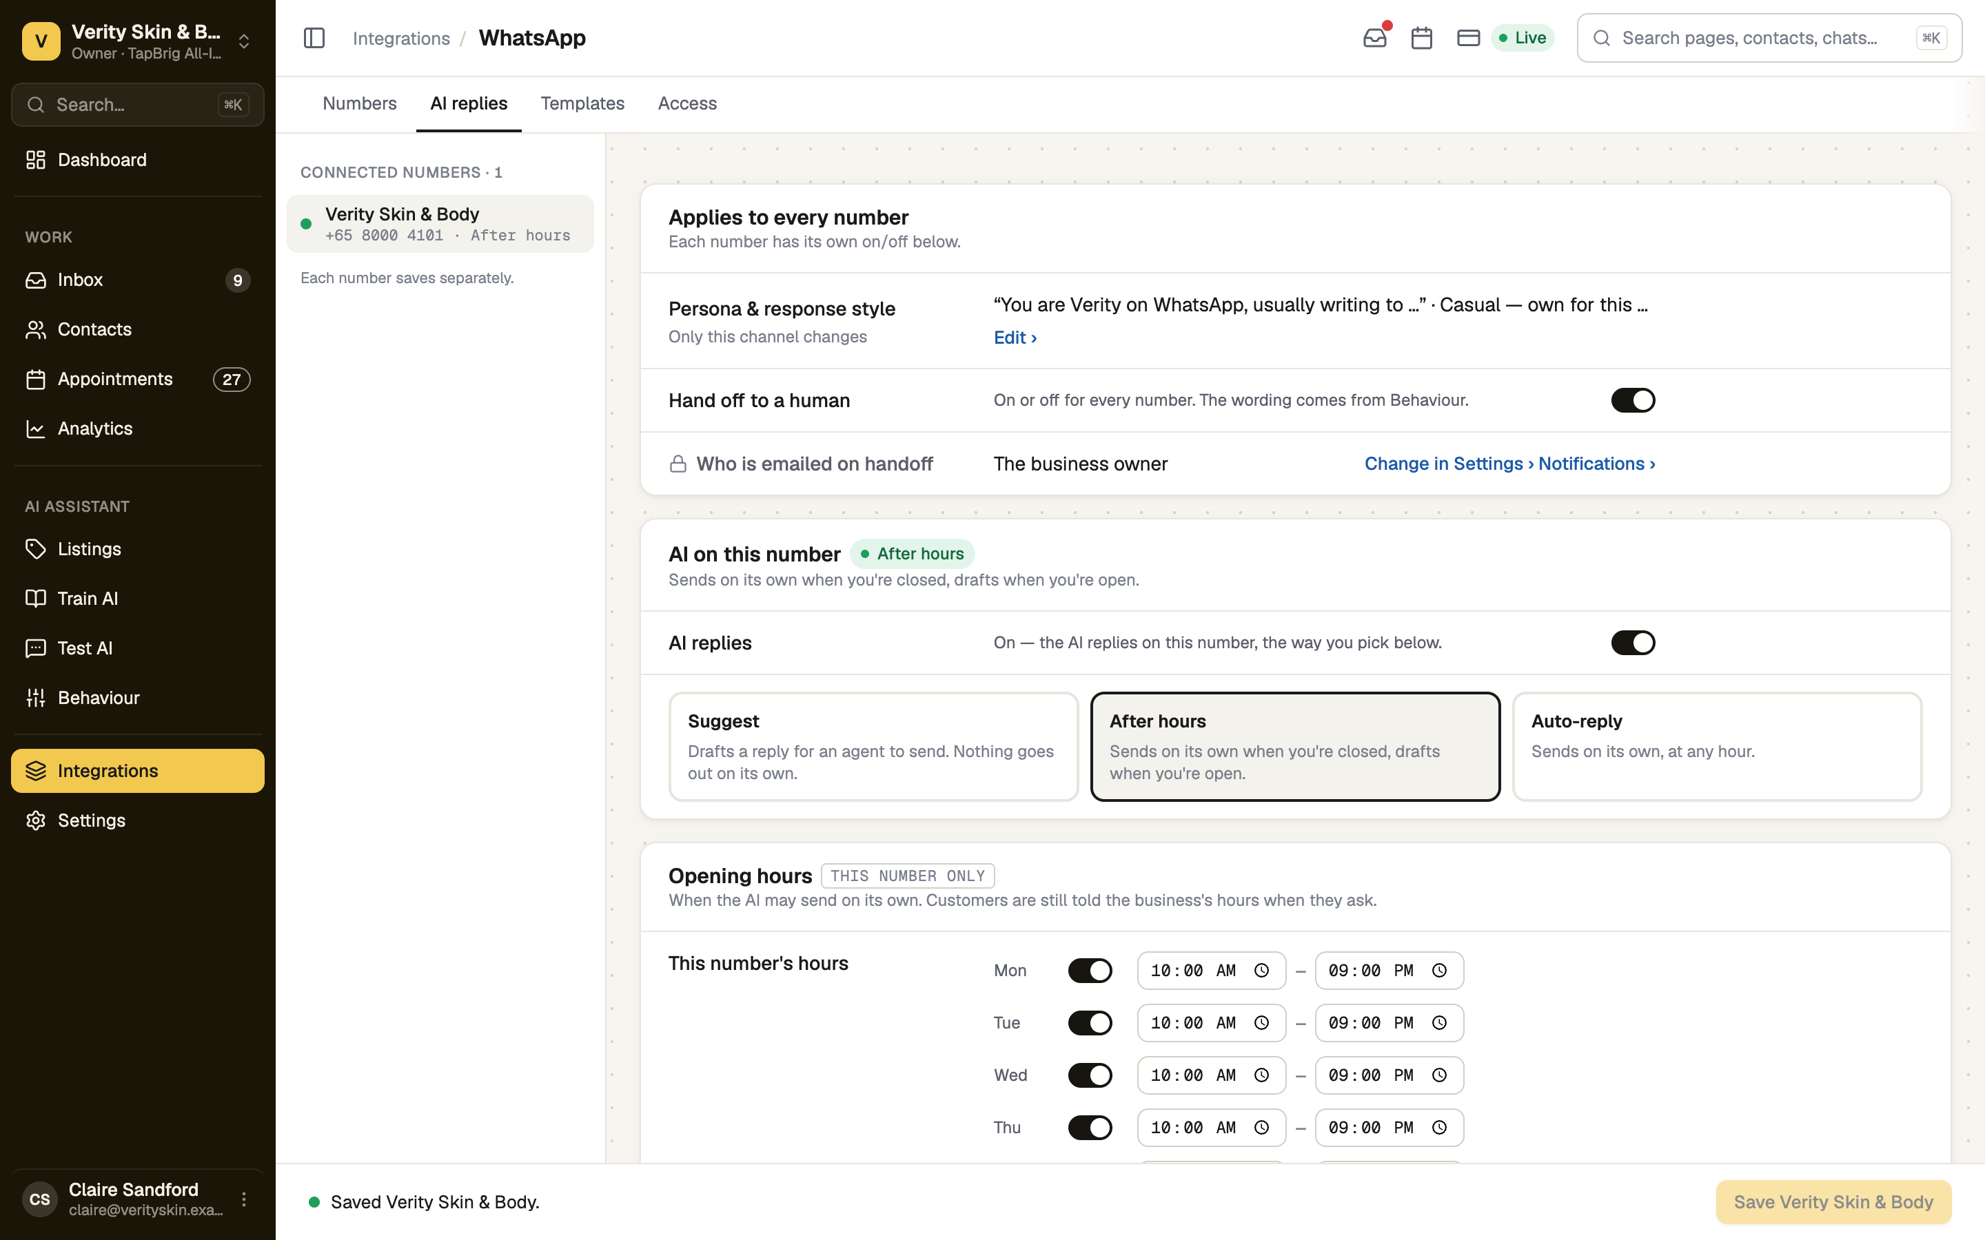The image size is (1985, 1240).
Task: Open Change in Settings Notifications link
Action: coord(1509,464)
